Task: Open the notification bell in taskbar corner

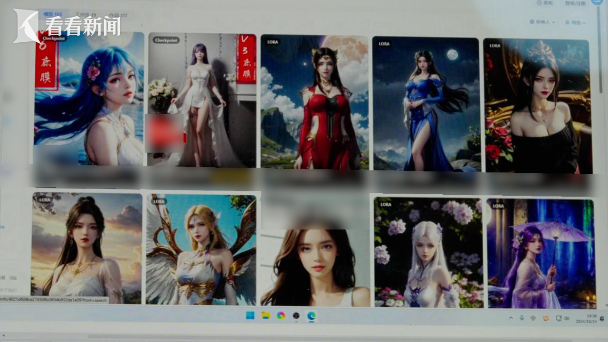Action: [602, 318]
